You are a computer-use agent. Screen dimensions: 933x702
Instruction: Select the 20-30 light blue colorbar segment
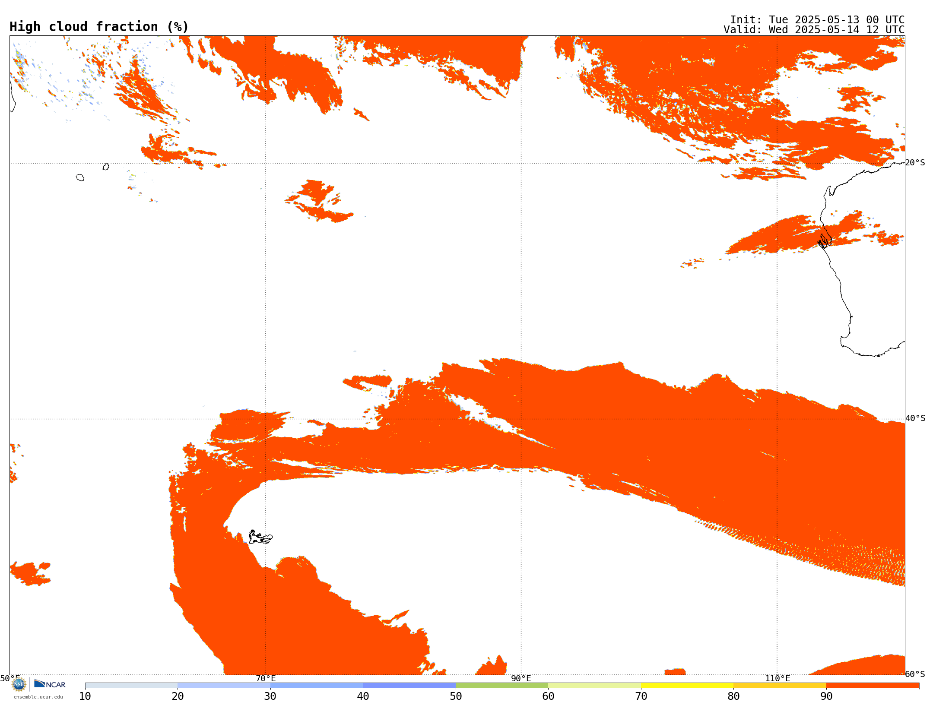coord(224,686)
